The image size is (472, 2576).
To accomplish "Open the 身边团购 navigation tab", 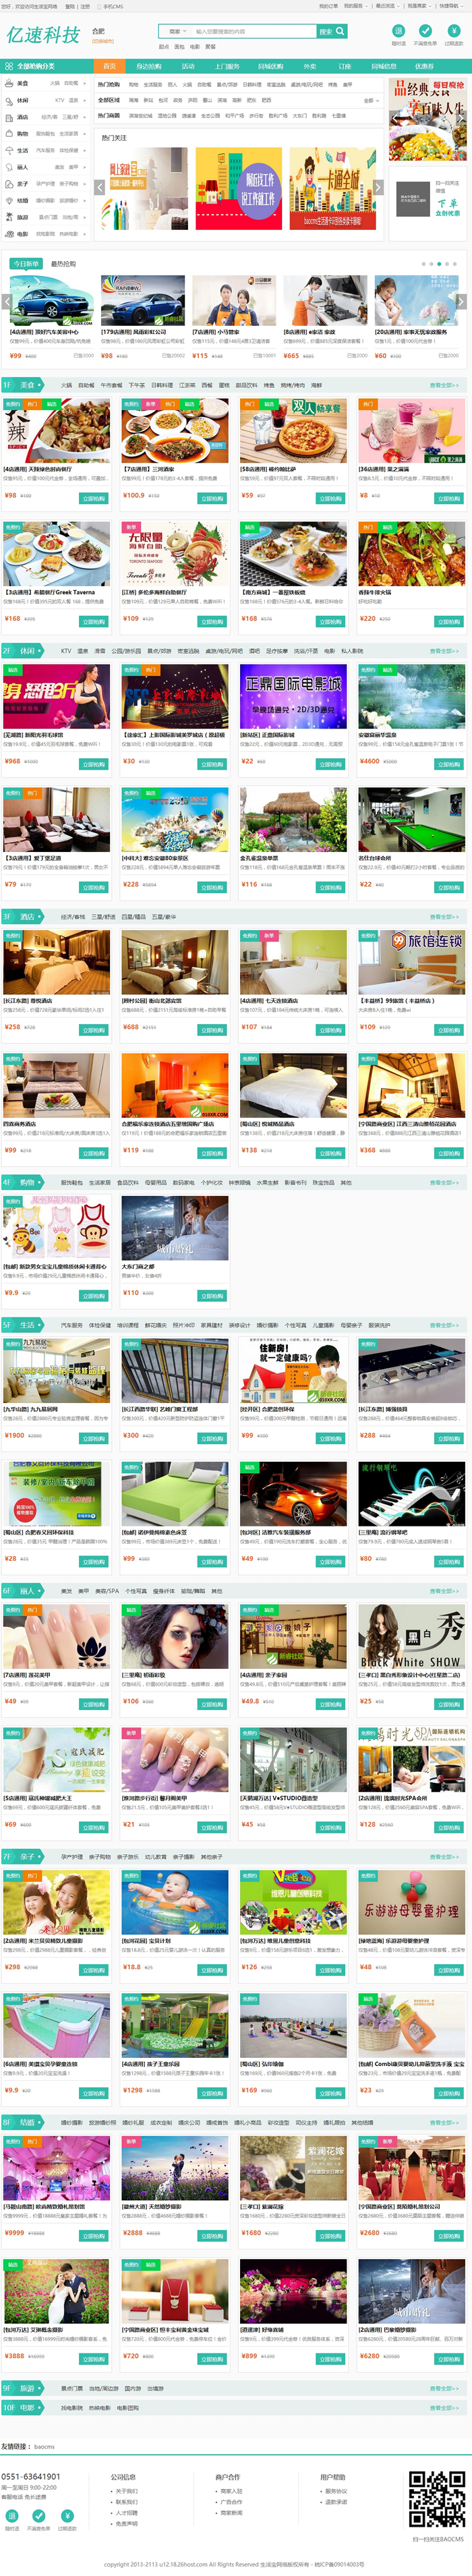I will (x=149, y=66).
